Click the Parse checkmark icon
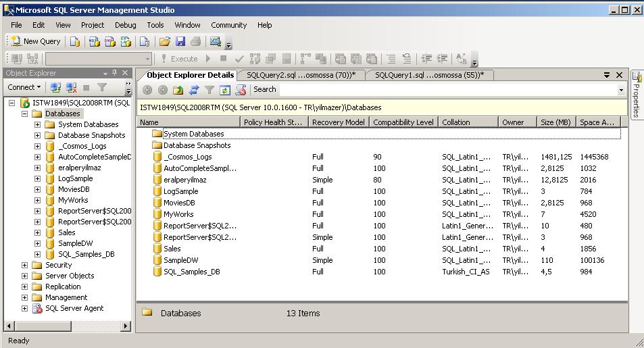 239,59
